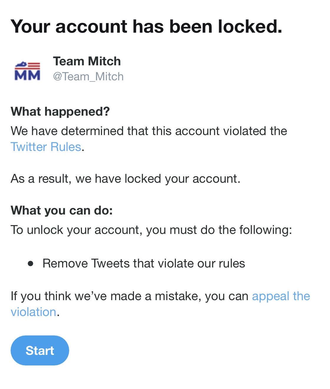
Task: Click the 'To unlock your account' instruction line
Action: [151, 230]
